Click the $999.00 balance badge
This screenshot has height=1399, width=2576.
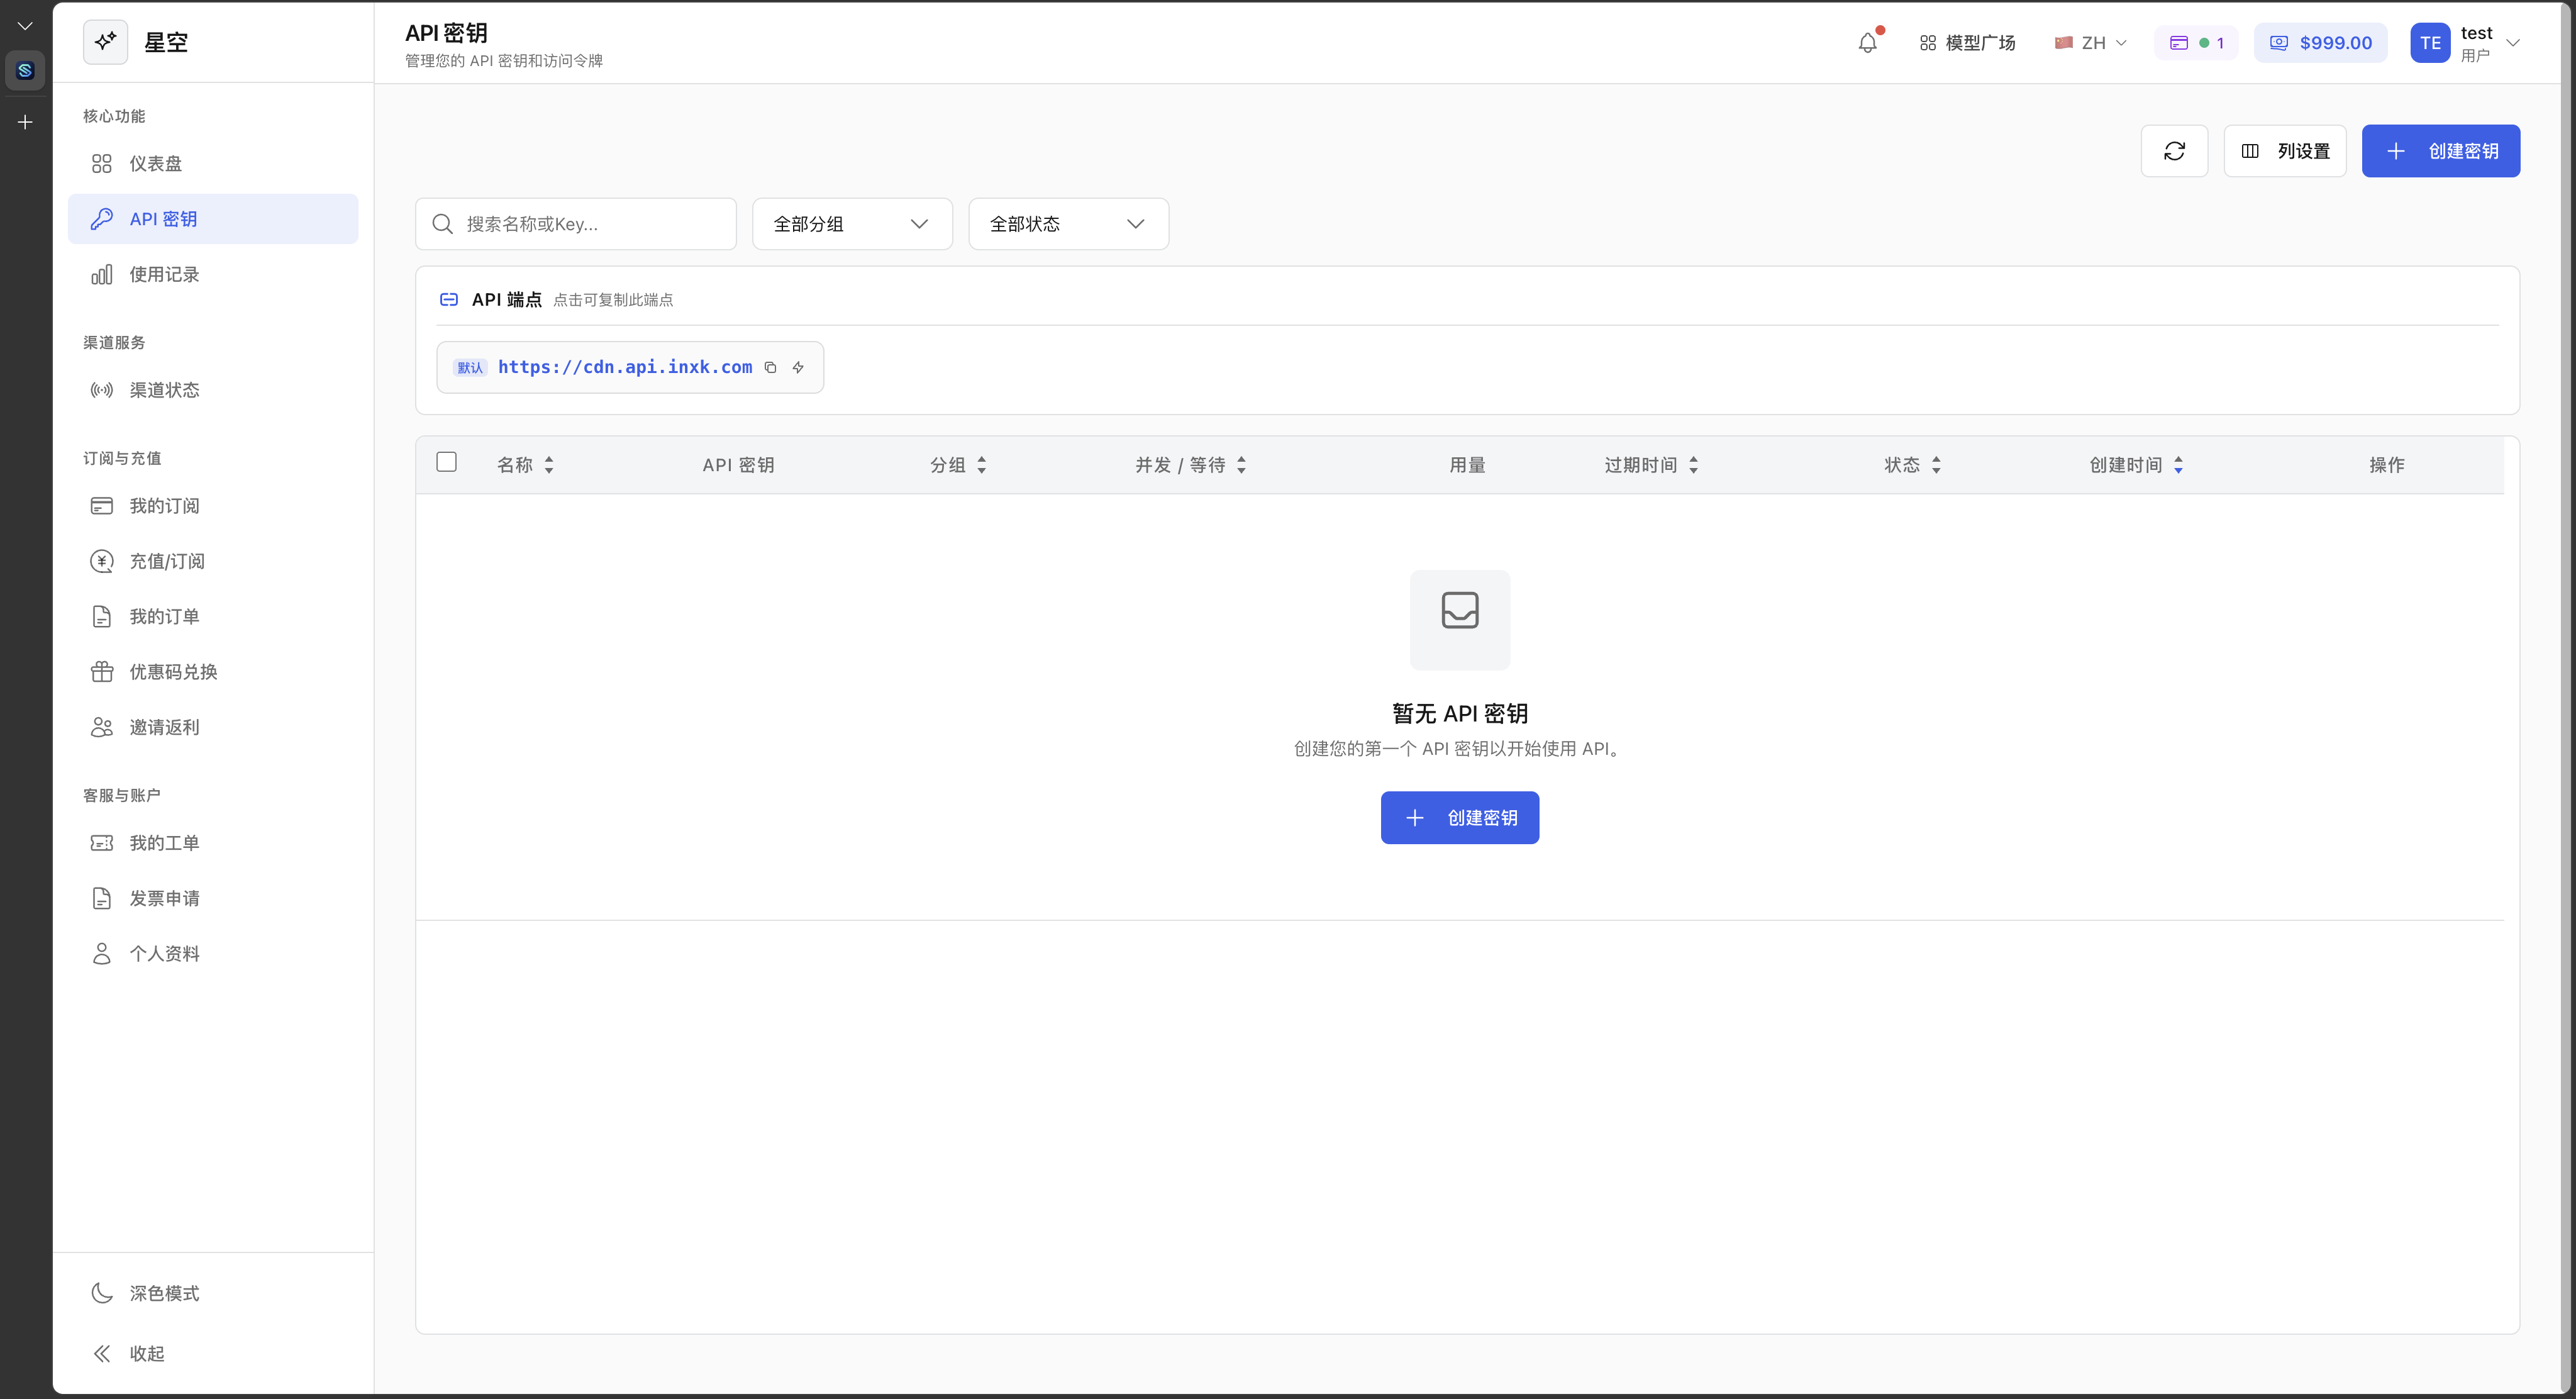point(2320,43)
